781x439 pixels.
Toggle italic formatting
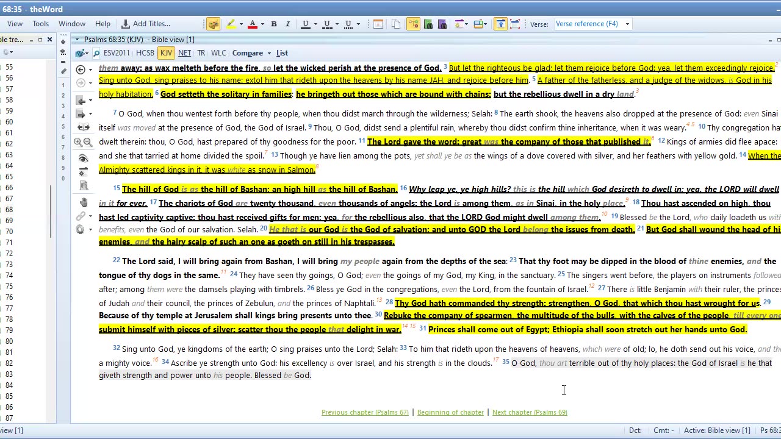pos(287,24)
